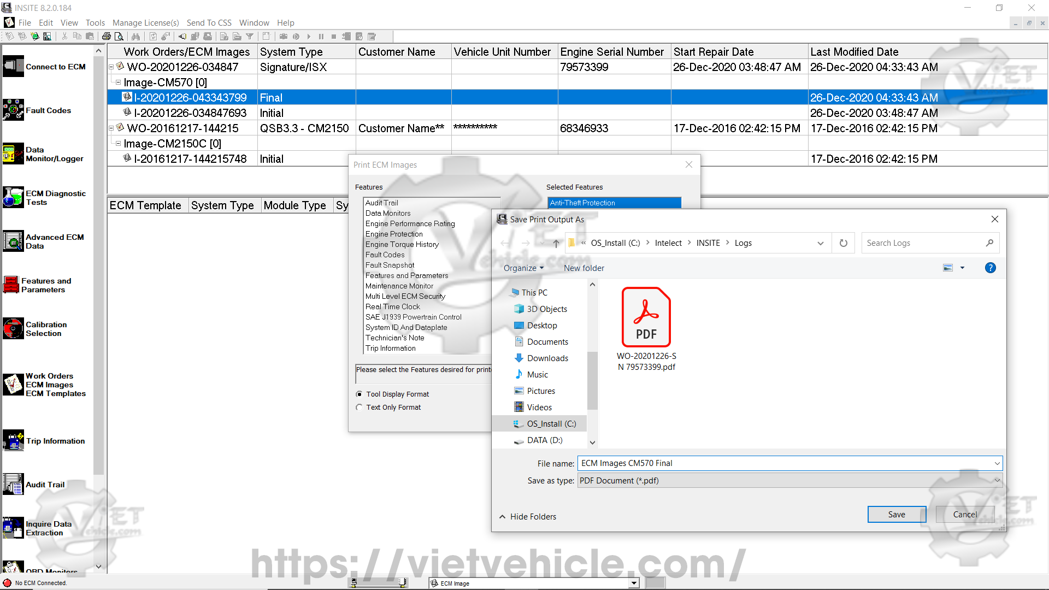Click the Find binoculars toolbar icon
The height and width of the screenshot is (590, 1049).
pos(135,37)
